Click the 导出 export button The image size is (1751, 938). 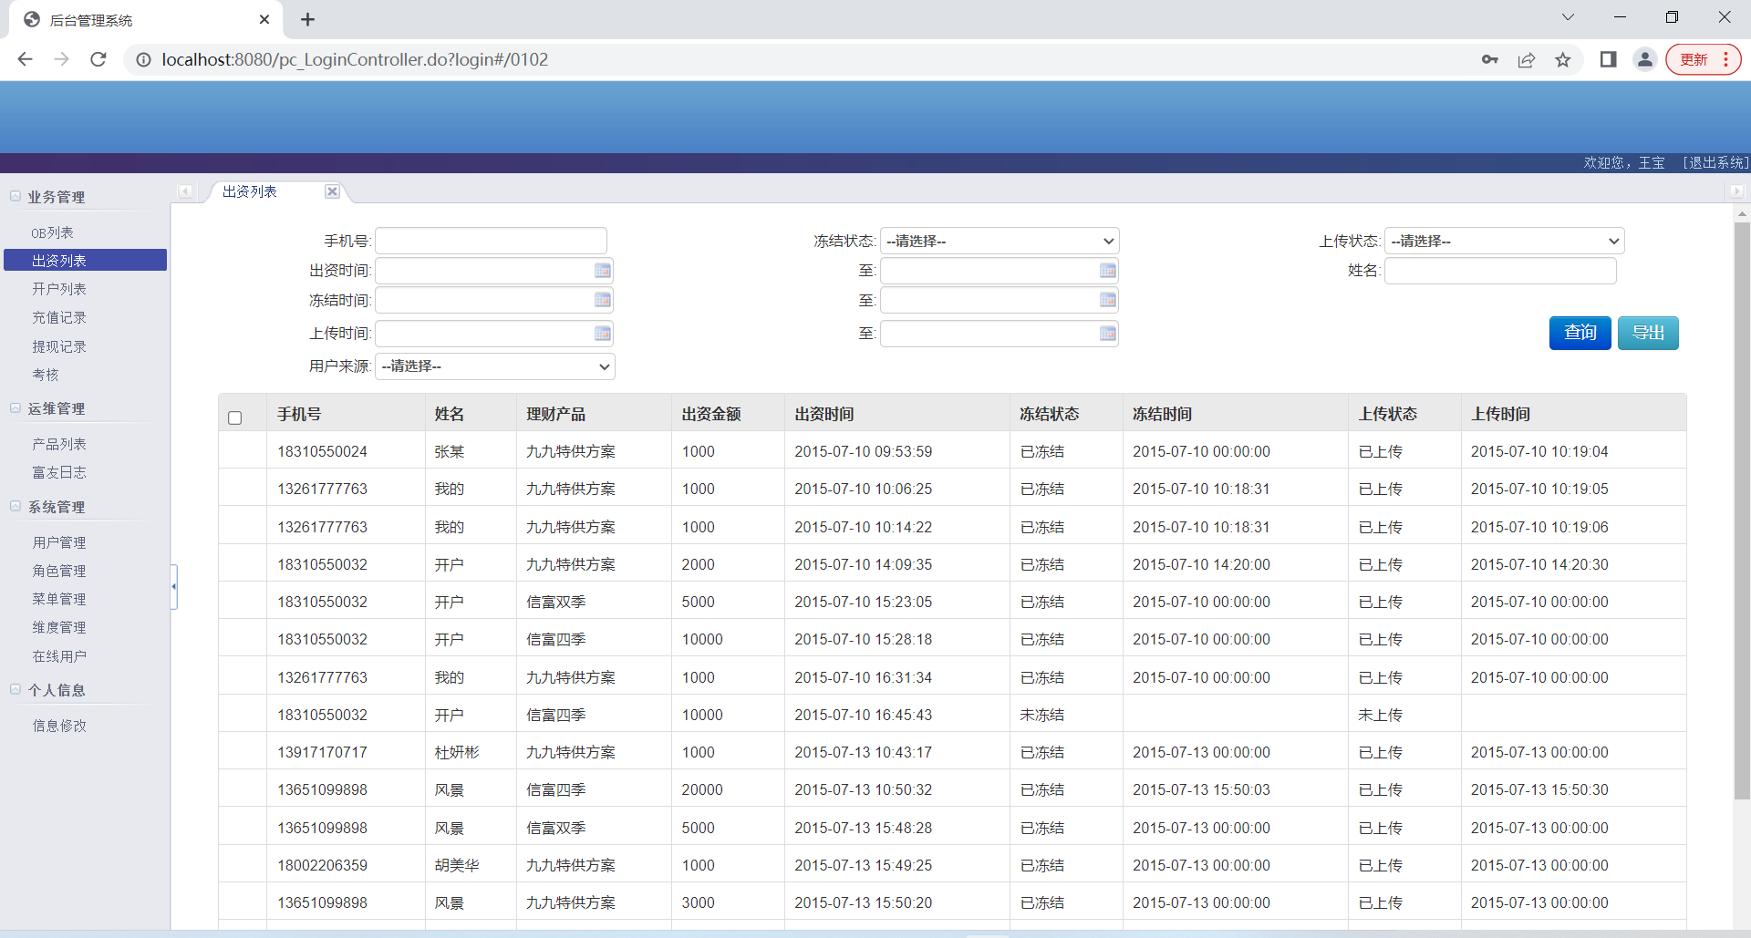click(1648, 333)
